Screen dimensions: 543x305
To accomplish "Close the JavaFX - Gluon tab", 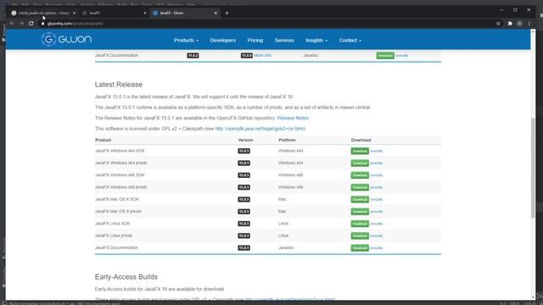I will pos(216,14).
